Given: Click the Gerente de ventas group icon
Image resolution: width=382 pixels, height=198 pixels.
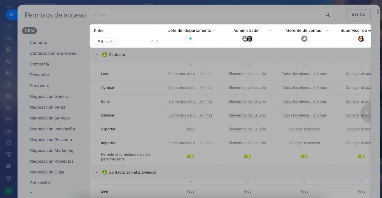Looking at the screenshot, I should 304,39.
